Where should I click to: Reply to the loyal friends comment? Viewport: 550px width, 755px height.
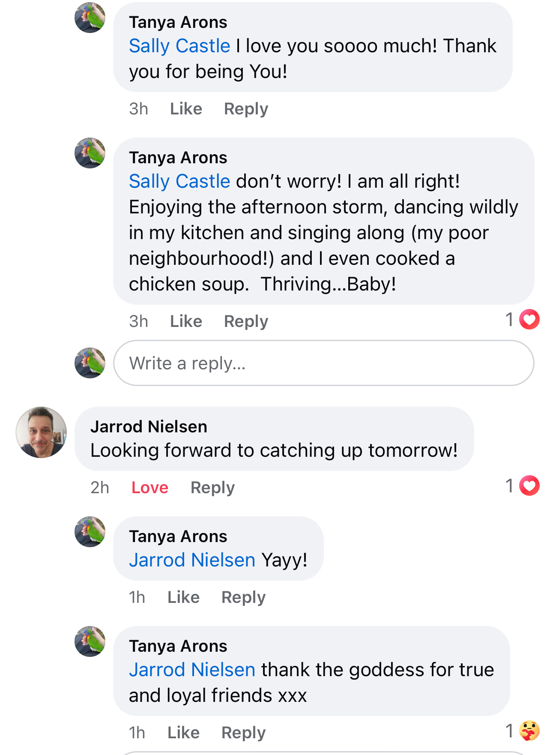243,733
